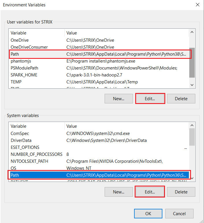
Task: Delete the selected User variable
Action: [x=181, y=98]
